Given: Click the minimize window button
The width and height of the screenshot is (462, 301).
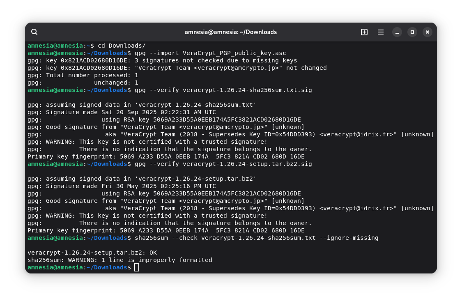Looking at the screenshot, I should coord(397,32).
